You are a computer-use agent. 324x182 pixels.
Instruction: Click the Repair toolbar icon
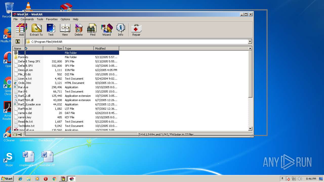[136, 30]
